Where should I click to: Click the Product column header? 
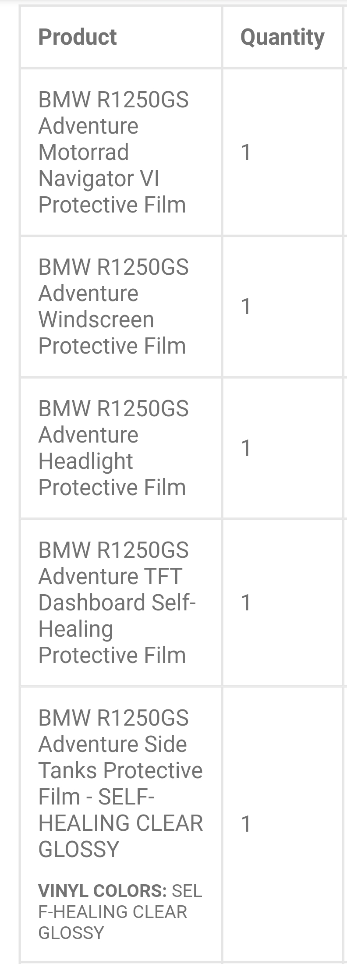tap(78, 37)
